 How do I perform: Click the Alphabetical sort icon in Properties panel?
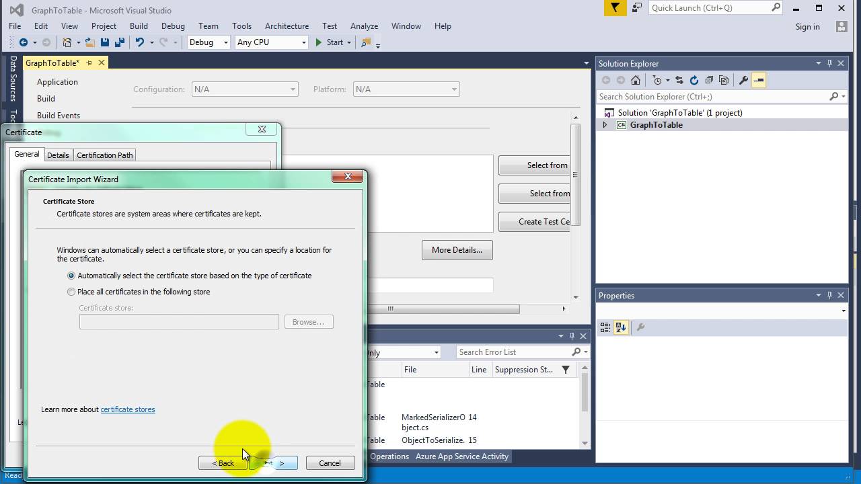pos(621,327)
